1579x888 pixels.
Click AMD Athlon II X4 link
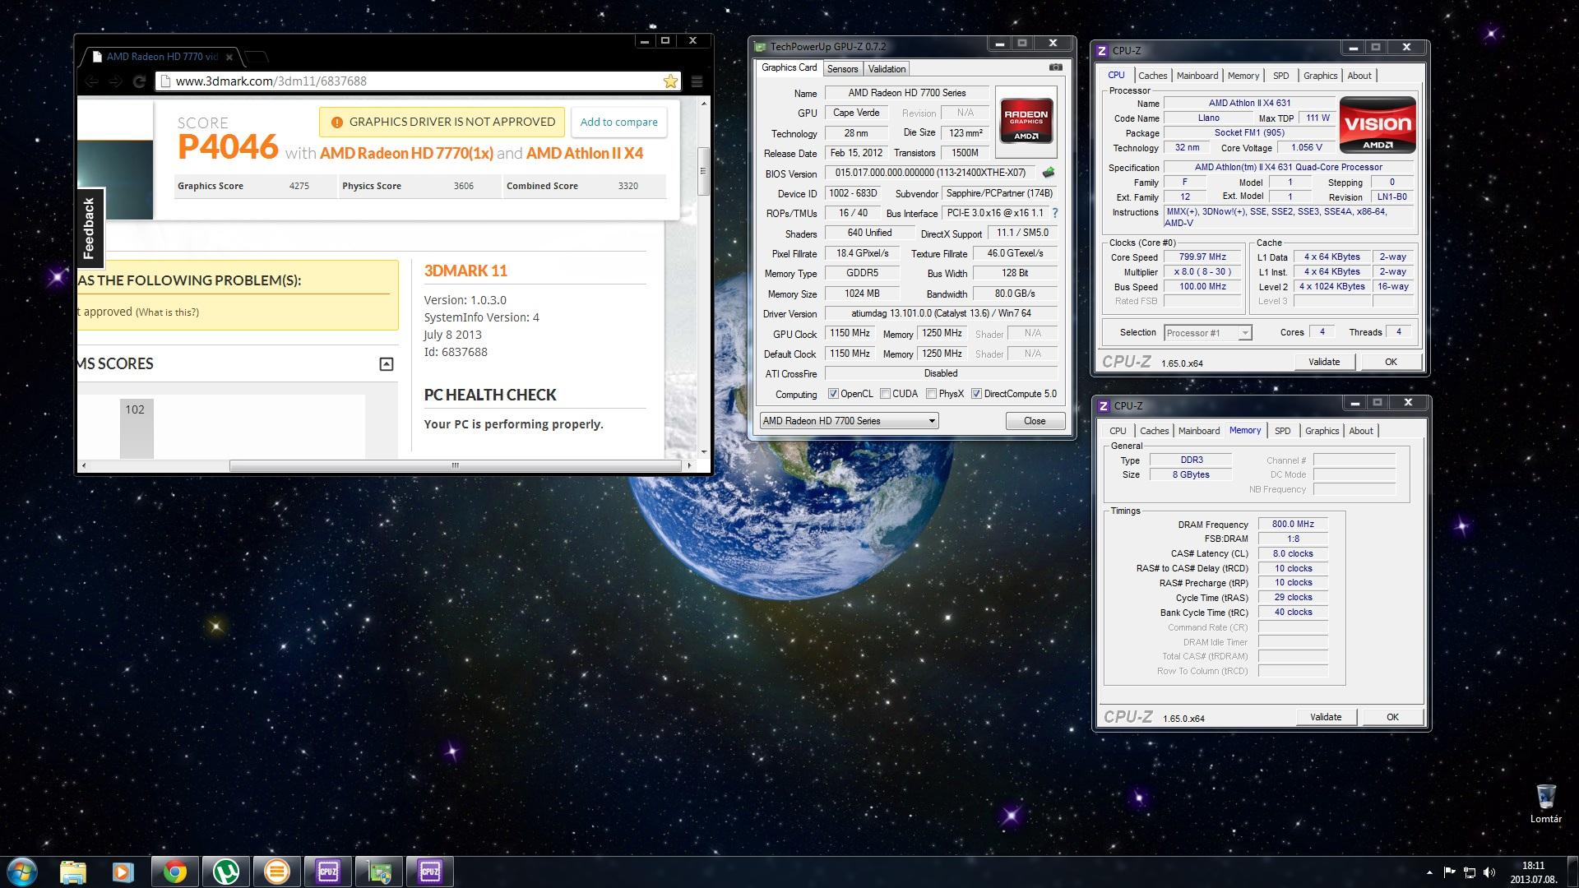pos(585,153)
